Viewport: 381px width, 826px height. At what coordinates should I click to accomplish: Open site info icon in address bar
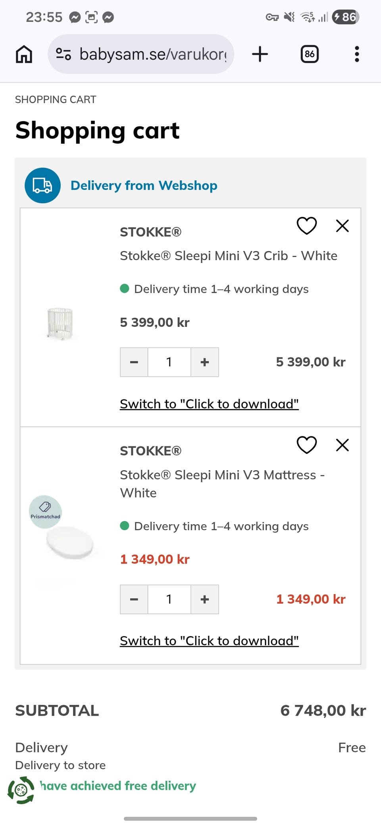[x=63, y=54]
